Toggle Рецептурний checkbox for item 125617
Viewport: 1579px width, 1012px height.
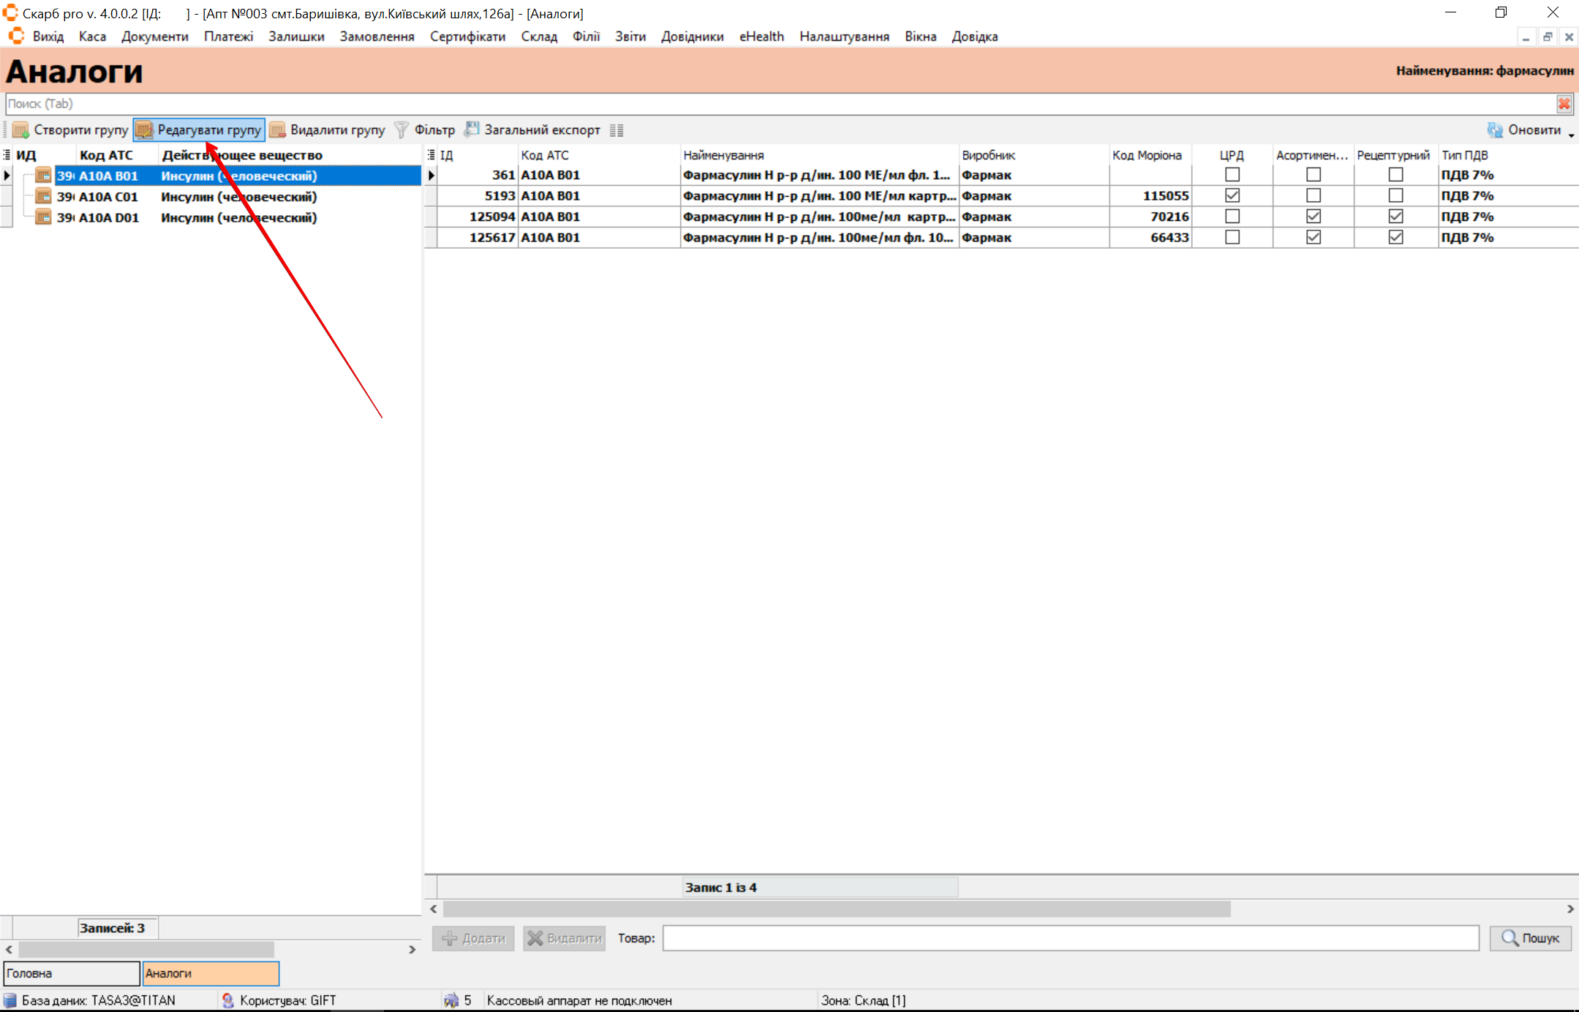(1395, 237)
